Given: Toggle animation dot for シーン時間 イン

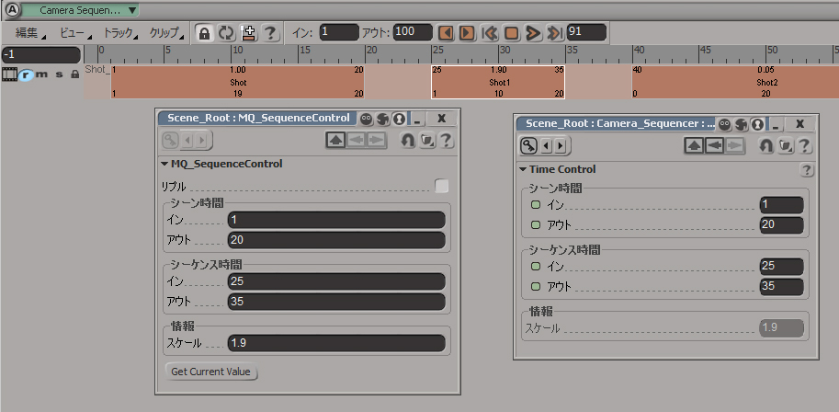Looking at the screenshot, I should (x=535, y=204).
